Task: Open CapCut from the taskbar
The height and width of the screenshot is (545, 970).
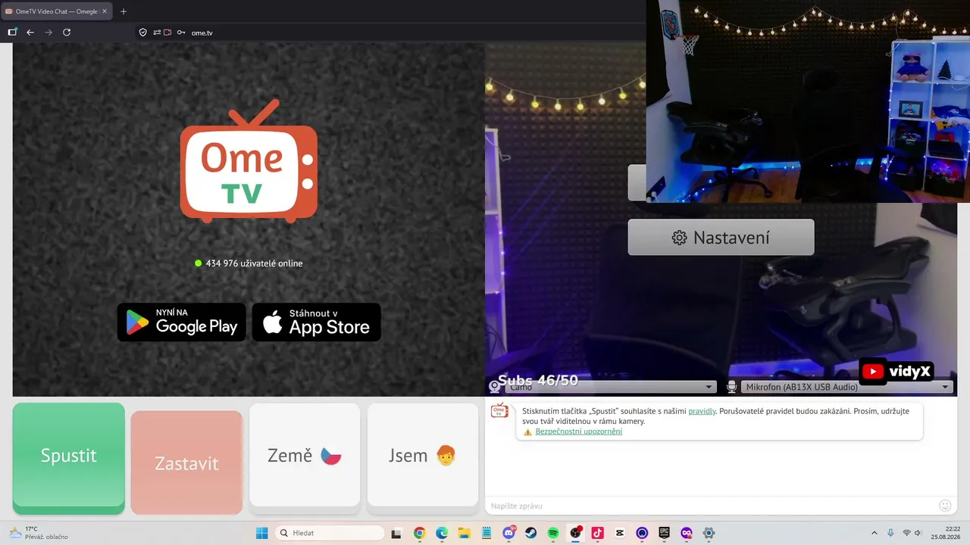Action: [x=620, y=533]
